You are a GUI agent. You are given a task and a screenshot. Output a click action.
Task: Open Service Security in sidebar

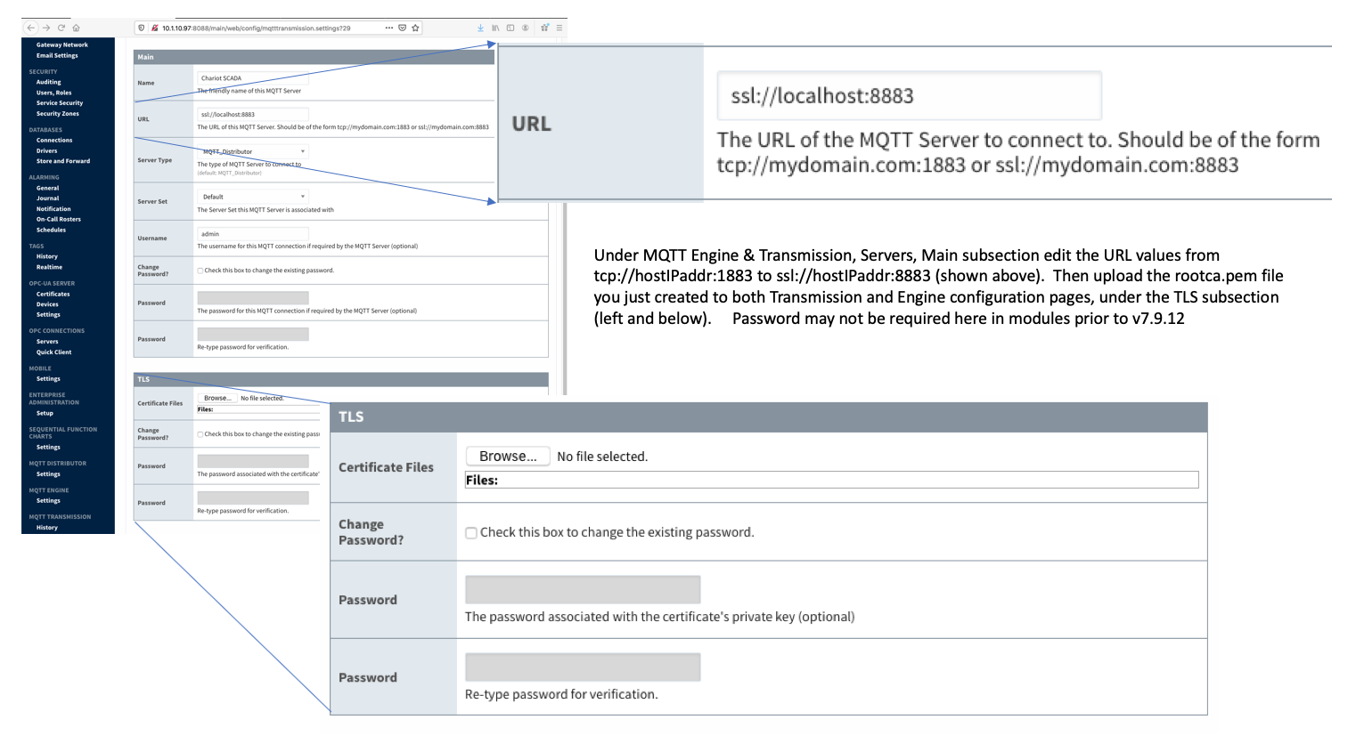(60, 103)
